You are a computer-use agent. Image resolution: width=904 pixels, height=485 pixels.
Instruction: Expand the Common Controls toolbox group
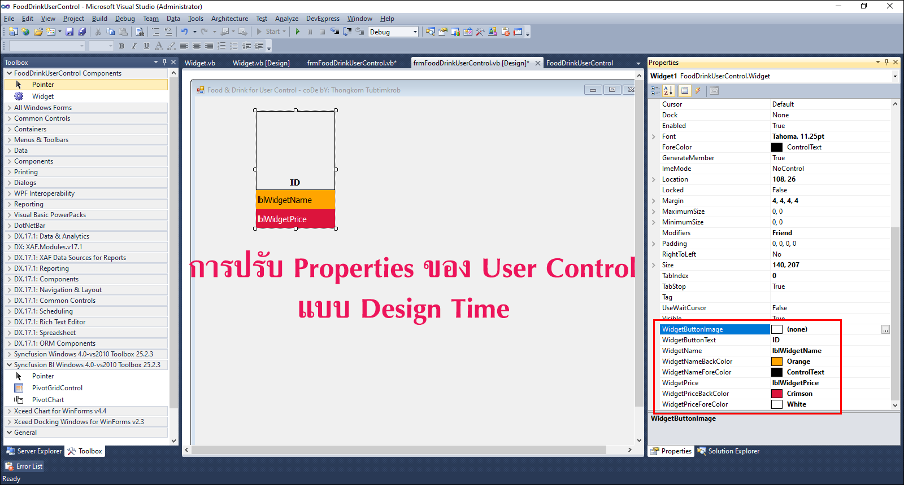coord(10,118)
